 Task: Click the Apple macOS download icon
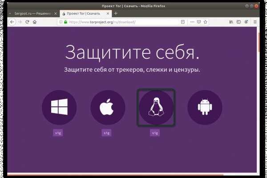(x=107, y=107)
